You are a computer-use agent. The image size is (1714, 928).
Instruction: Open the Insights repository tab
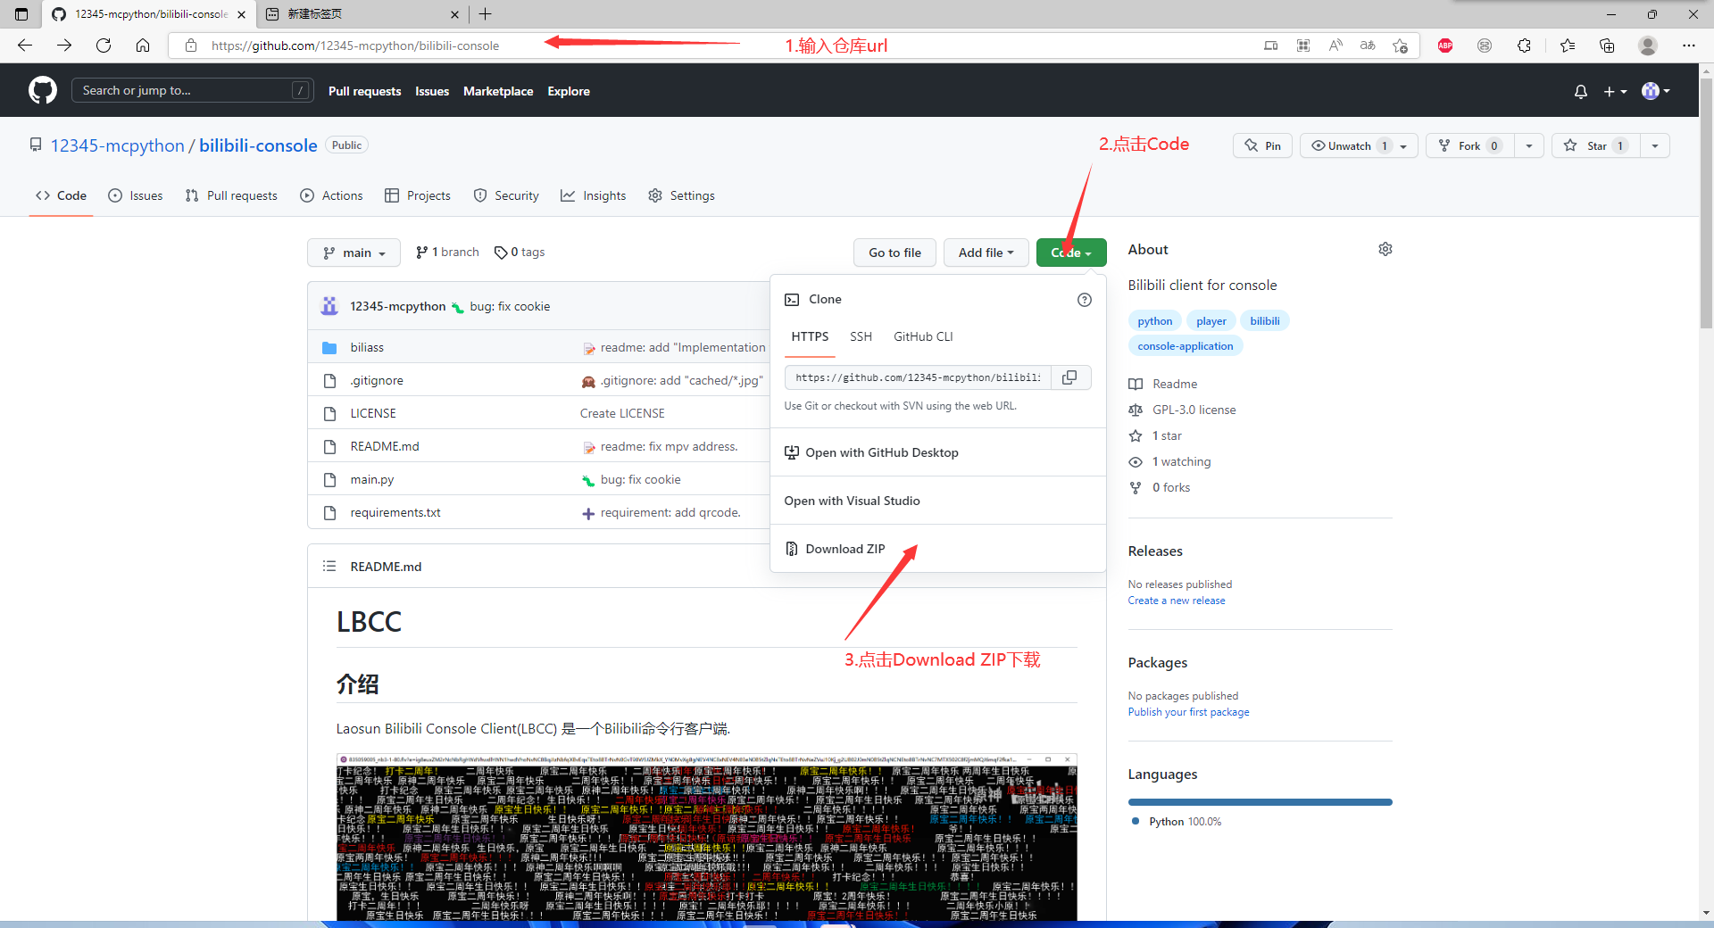[x=594, y=195]
